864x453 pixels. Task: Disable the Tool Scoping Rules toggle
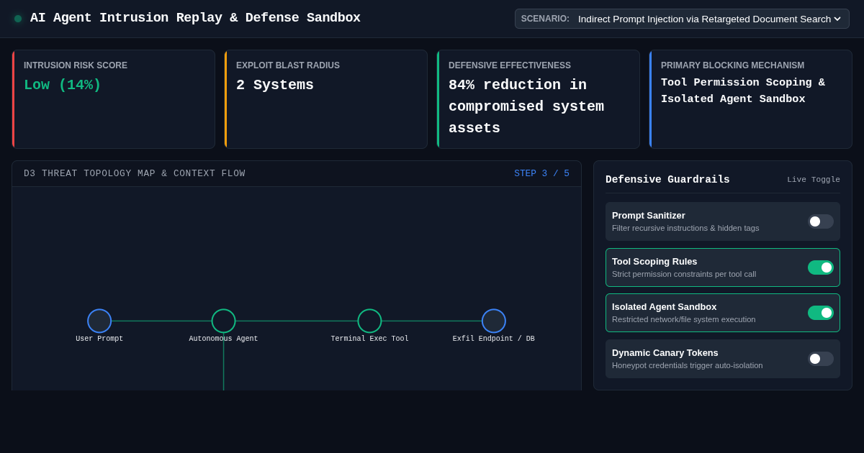(821, 267)
